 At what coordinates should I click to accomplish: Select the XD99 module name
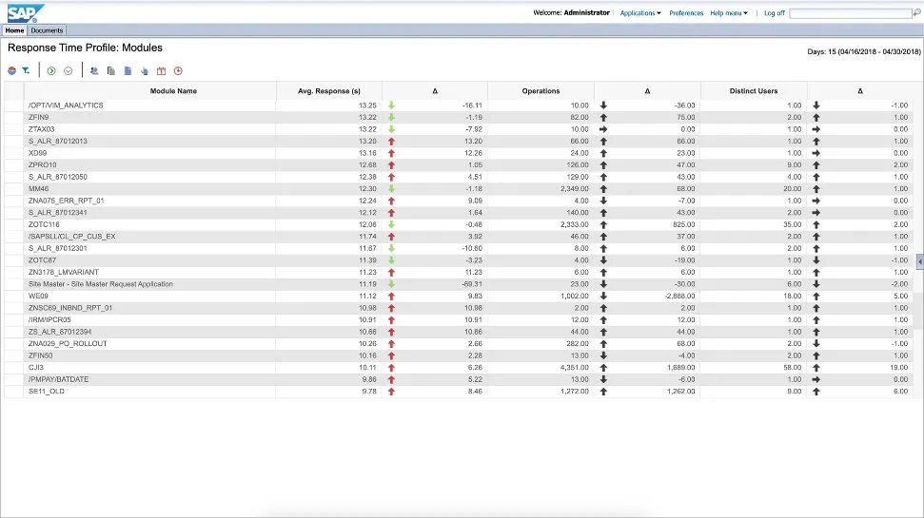38,153
